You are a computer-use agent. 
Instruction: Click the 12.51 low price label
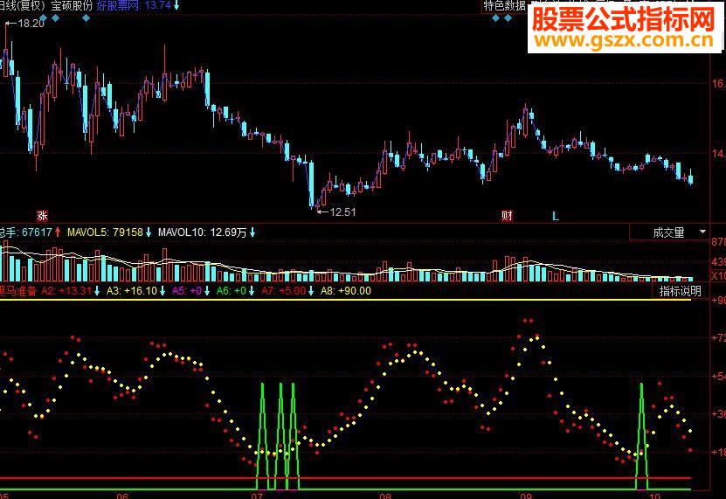pyautogui.click(x=342, y=212)
